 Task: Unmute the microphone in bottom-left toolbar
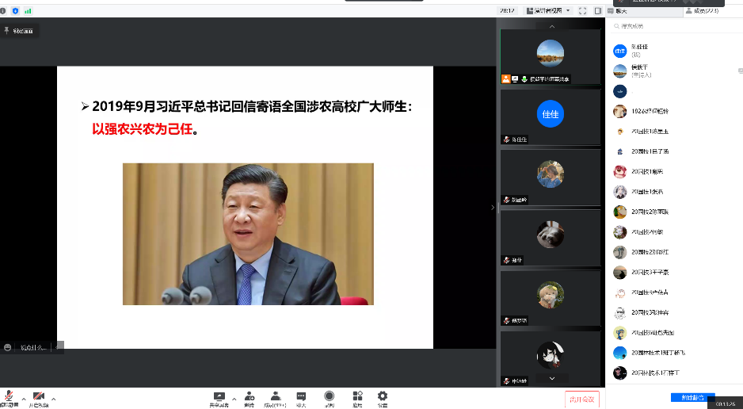(x=10, y=397)
